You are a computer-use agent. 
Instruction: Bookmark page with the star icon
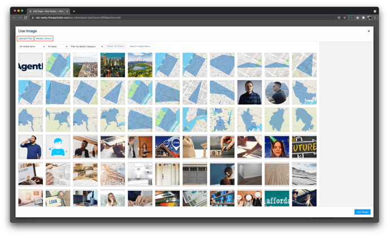coord(344,18)
